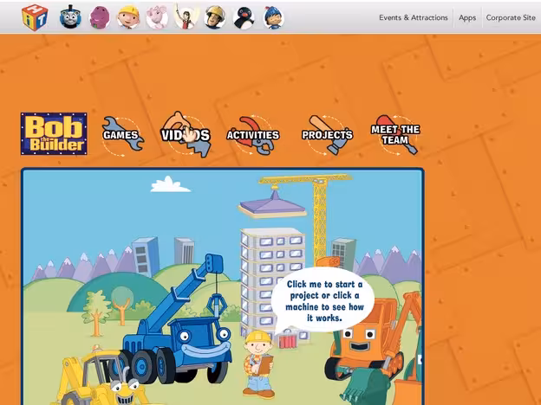Visit the Corporate Site link
The height and width of the screenshot is (405, 541).
coord(511,17)
